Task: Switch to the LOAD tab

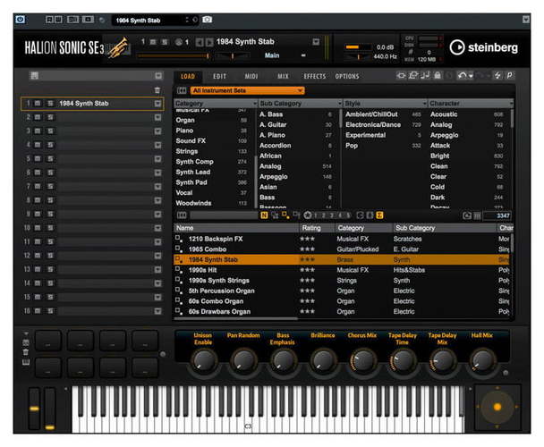Action: coord(188,76)
